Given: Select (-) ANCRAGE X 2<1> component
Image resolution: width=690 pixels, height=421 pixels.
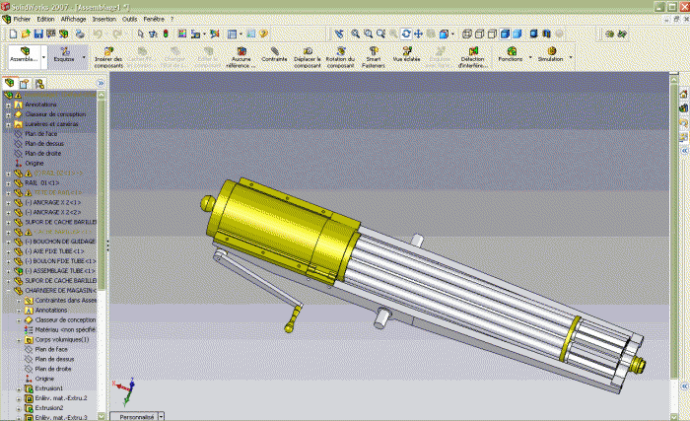Looking at the screenshot, I should click(53, 202).
